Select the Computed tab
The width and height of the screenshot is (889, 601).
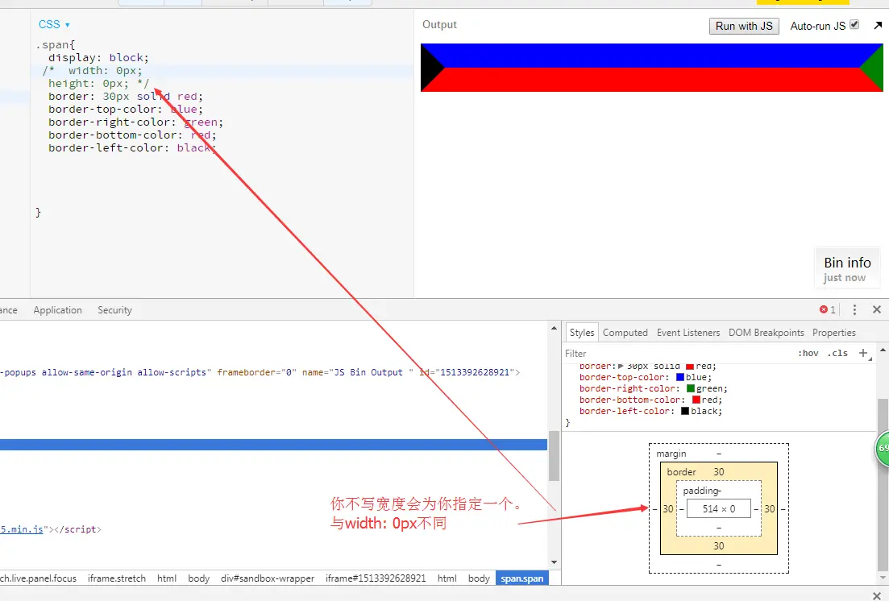(x=625, y=333)
